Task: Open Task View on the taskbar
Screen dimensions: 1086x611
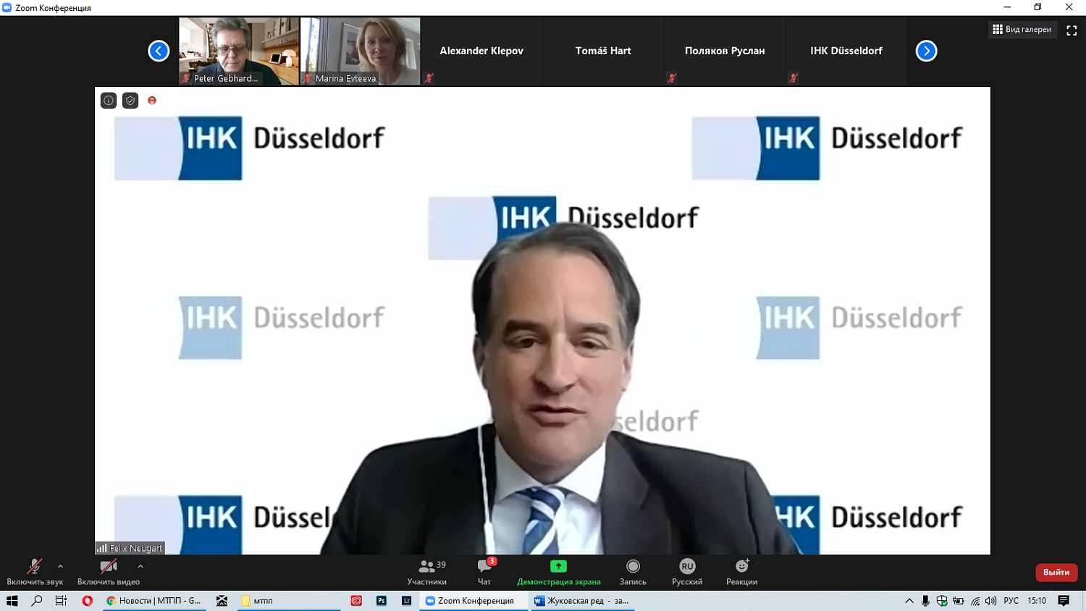Action: pyautogui.click(x=62, y=601)
